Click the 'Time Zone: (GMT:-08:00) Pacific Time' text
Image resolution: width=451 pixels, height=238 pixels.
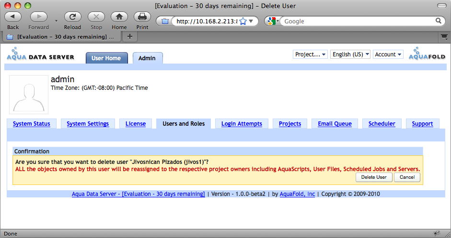click(99, 88)
